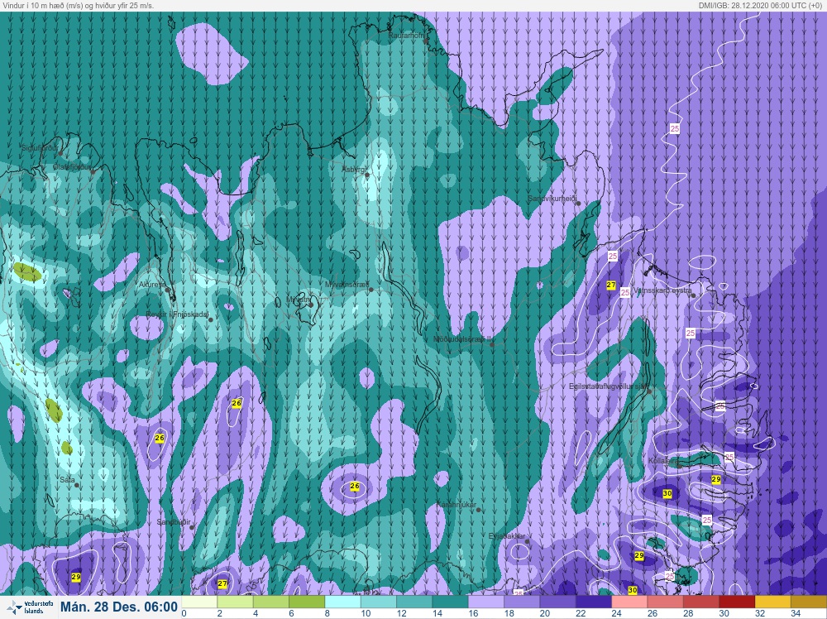Screen dimensions: 827x619
Task: Select the 24–26 m/s pink legend swatch
Action: click(629, 602)
